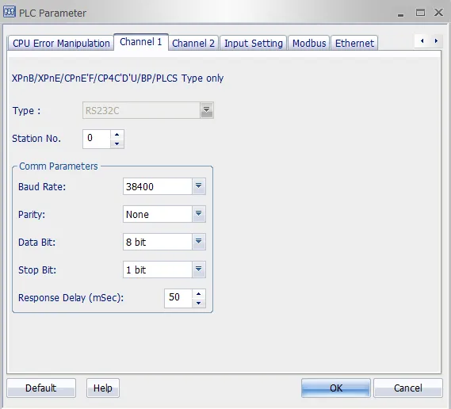The width and height of the screenshot is (451, 409).
Task: Click inside the Station No. field
Action: pos(97,139)
